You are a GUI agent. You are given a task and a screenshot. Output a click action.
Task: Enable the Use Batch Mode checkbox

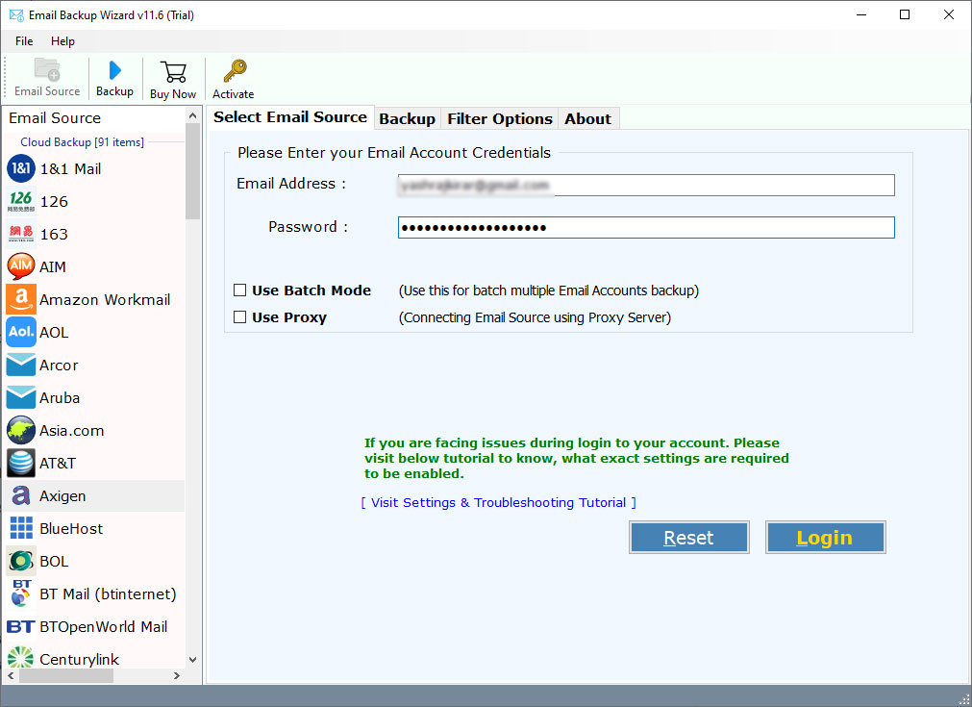pos(240,290)
